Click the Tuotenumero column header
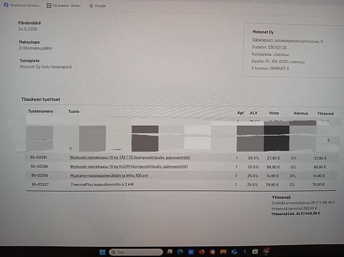Viewport: 344px width, 257px height. (x=41, y=112)
